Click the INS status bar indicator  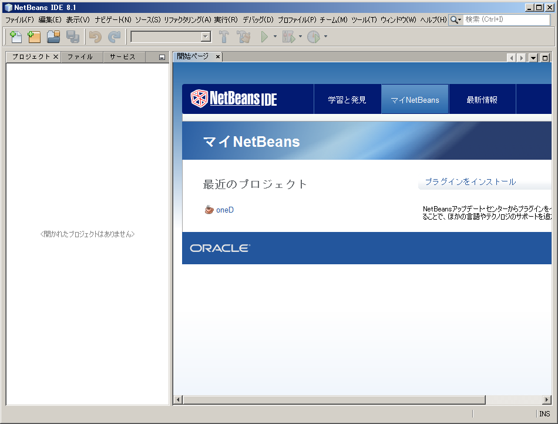click(x=544, y=413)
